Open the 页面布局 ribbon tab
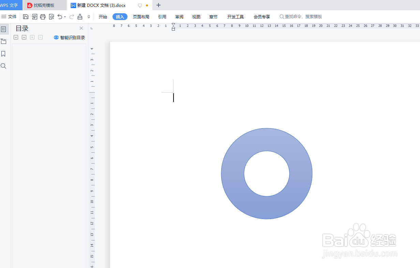The width and height of the screenshot is (420, 268). pos(141,16)
